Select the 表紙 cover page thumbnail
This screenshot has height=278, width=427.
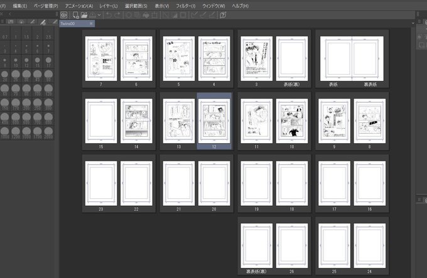335,59
